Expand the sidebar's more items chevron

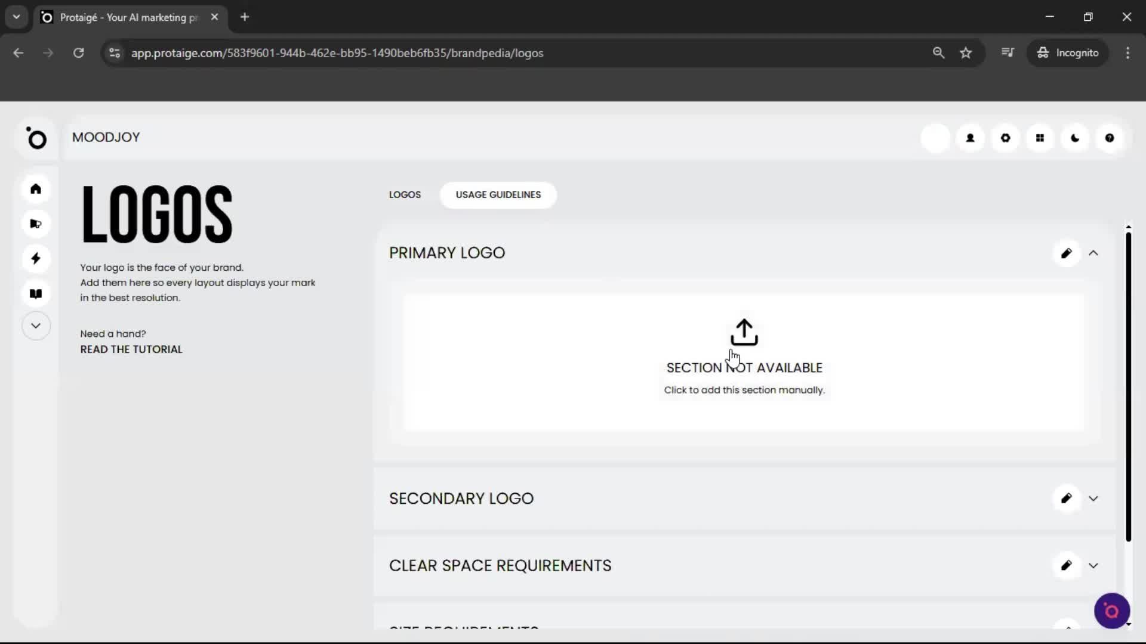pos(36,326)
